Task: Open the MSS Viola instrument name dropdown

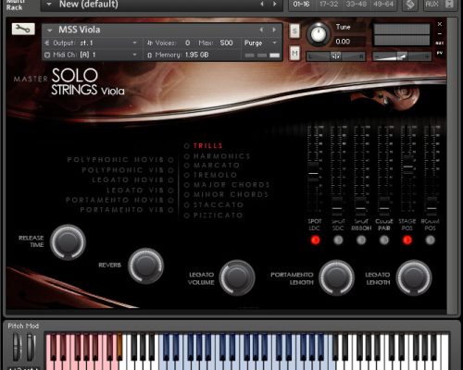Action: (49, 31)
